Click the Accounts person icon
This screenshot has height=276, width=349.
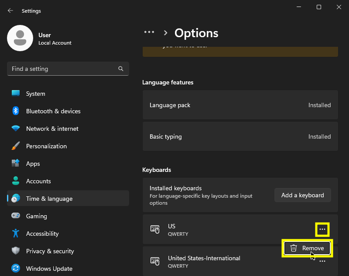pyautogui.click(x=16, y=181)
